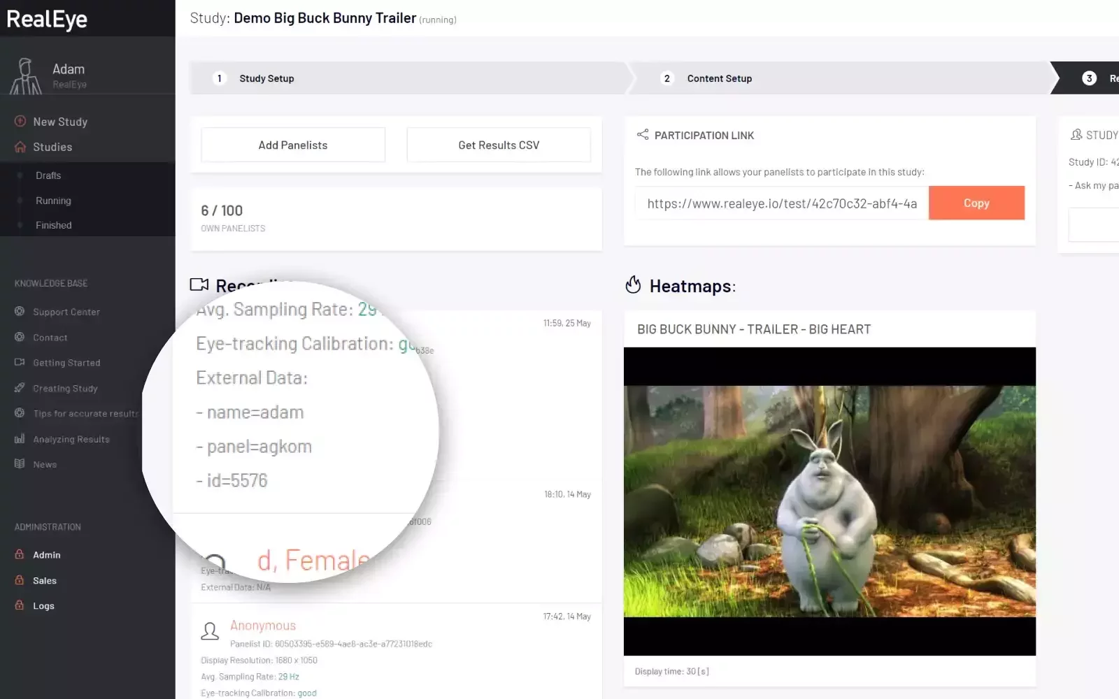1119x699 pixels.
Task: Click the share icon beside Participation Link
Action: (x=643, y=134)
